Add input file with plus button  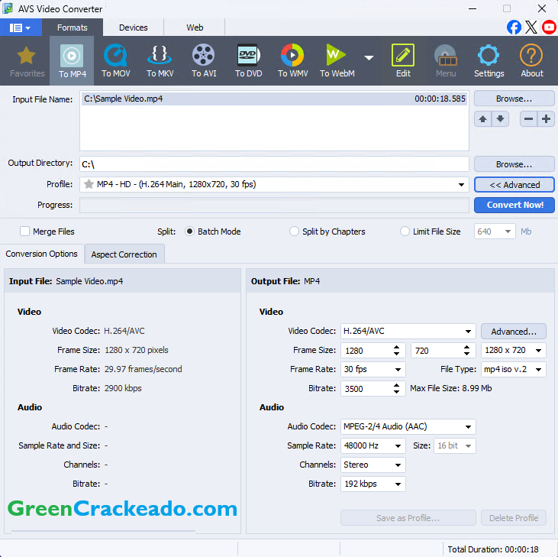coord(546,119)
